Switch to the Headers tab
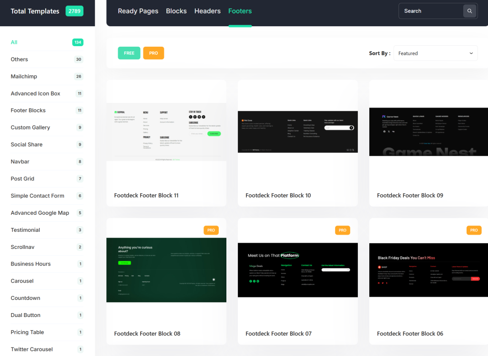 click(207, 11)
